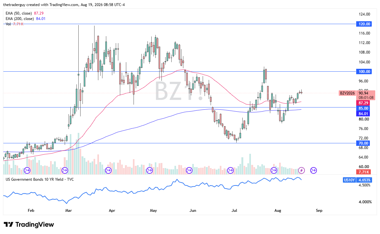Click the April rollover event icon
The width and height of the screenshot is (380, 234).
(x=108, y=171)
